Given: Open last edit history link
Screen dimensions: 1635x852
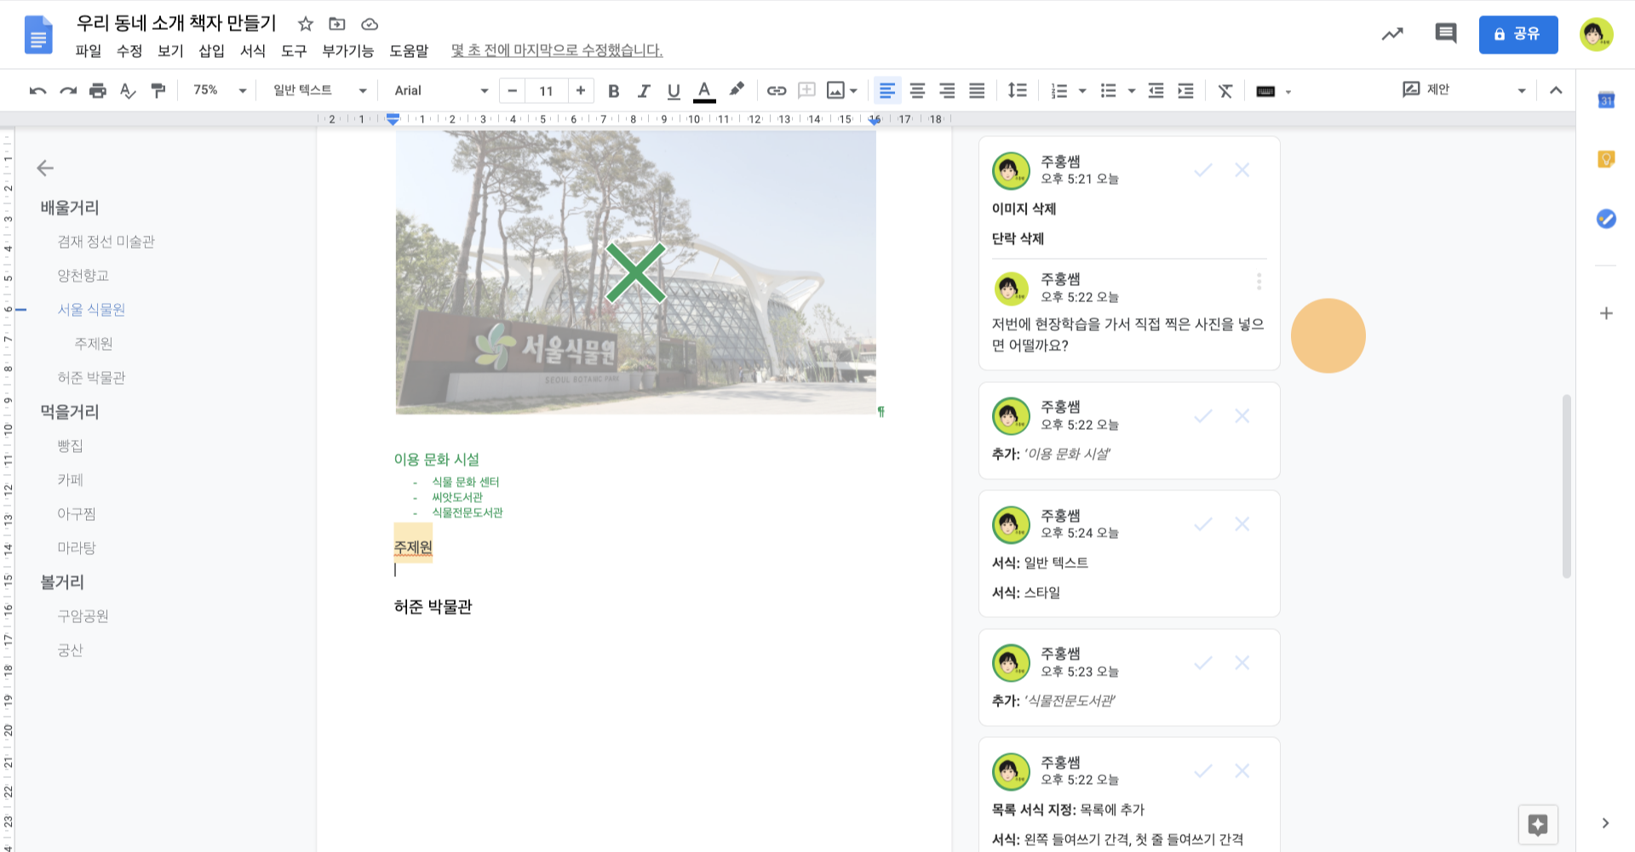Looking at the screenshot, I should pos(557,50).
